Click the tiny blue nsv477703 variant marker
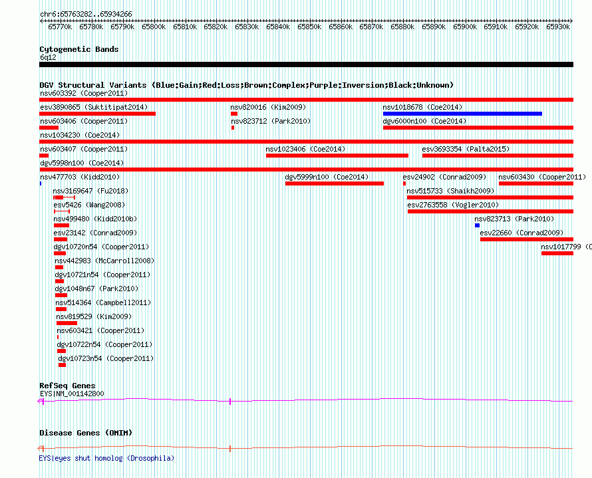This screenshot has width=592, height=478. (41, 183)
